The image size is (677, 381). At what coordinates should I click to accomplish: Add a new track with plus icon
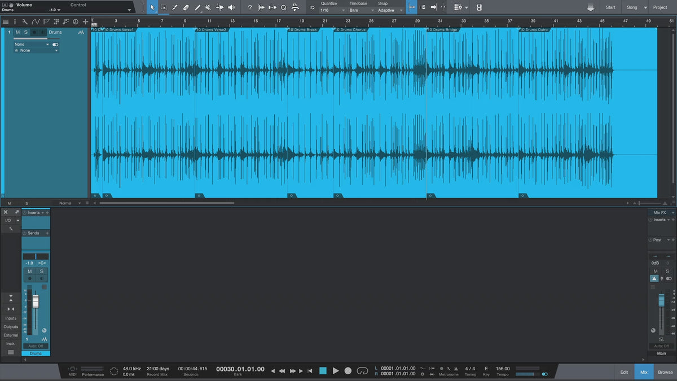(x=85, y=21)
